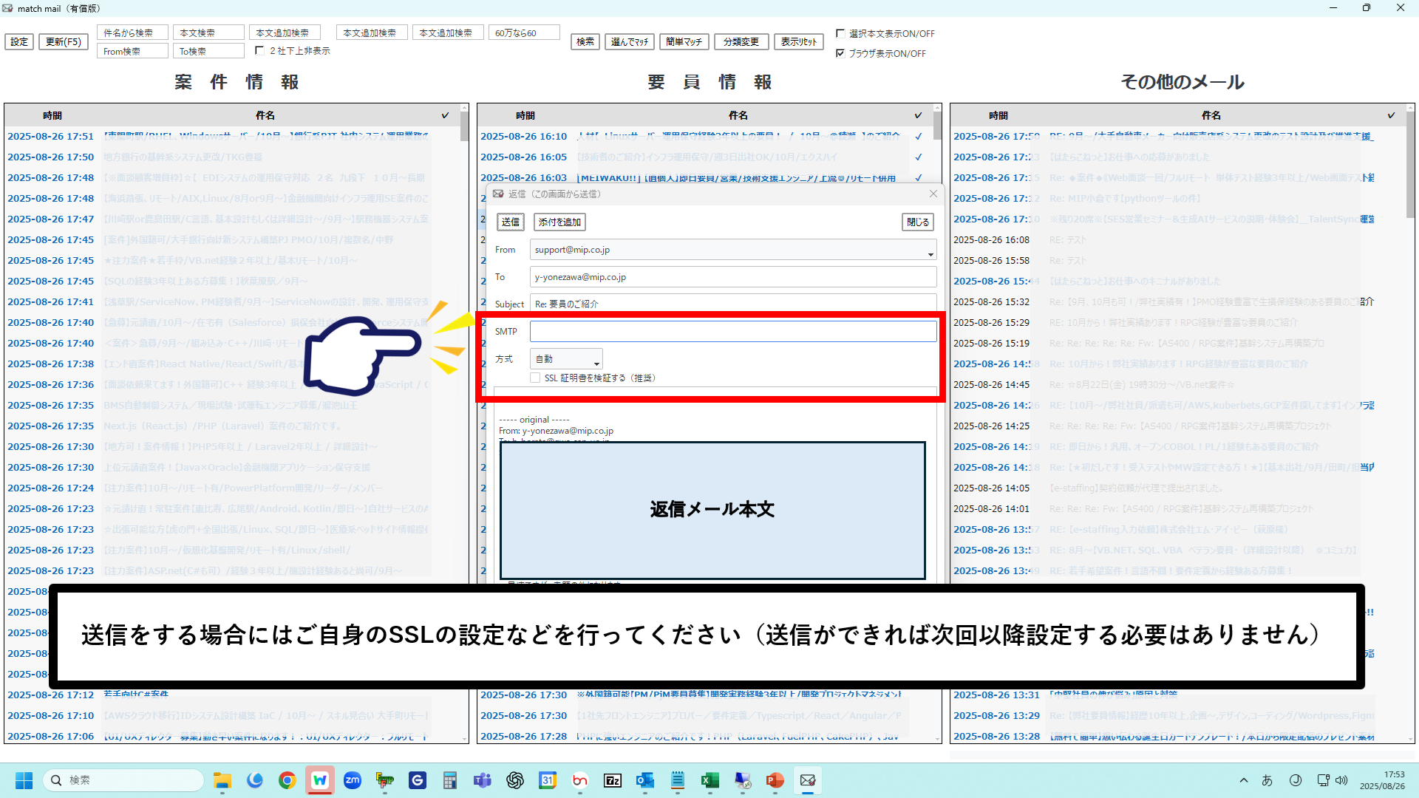Viewport: 1419px width, 798px height.
Task: Open the WPS Writer taskbar icon
Action: tap(320, 780)
